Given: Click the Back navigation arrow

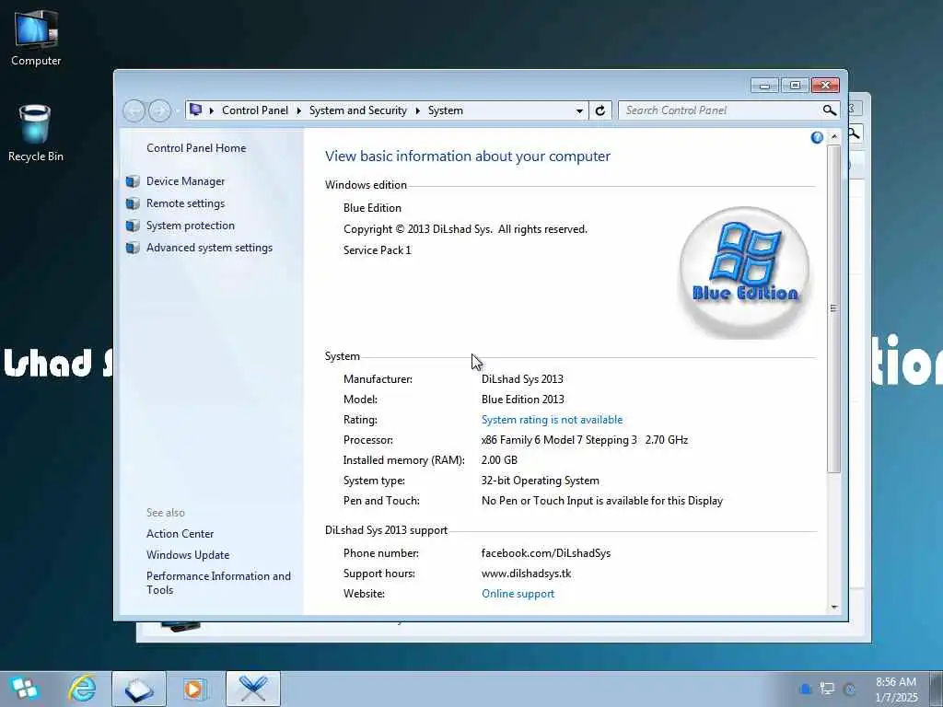Looking at the screenshot, I should click(134, 110).
